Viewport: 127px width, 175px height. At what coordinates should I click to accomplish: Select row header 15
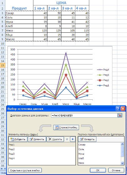(2, 65)
